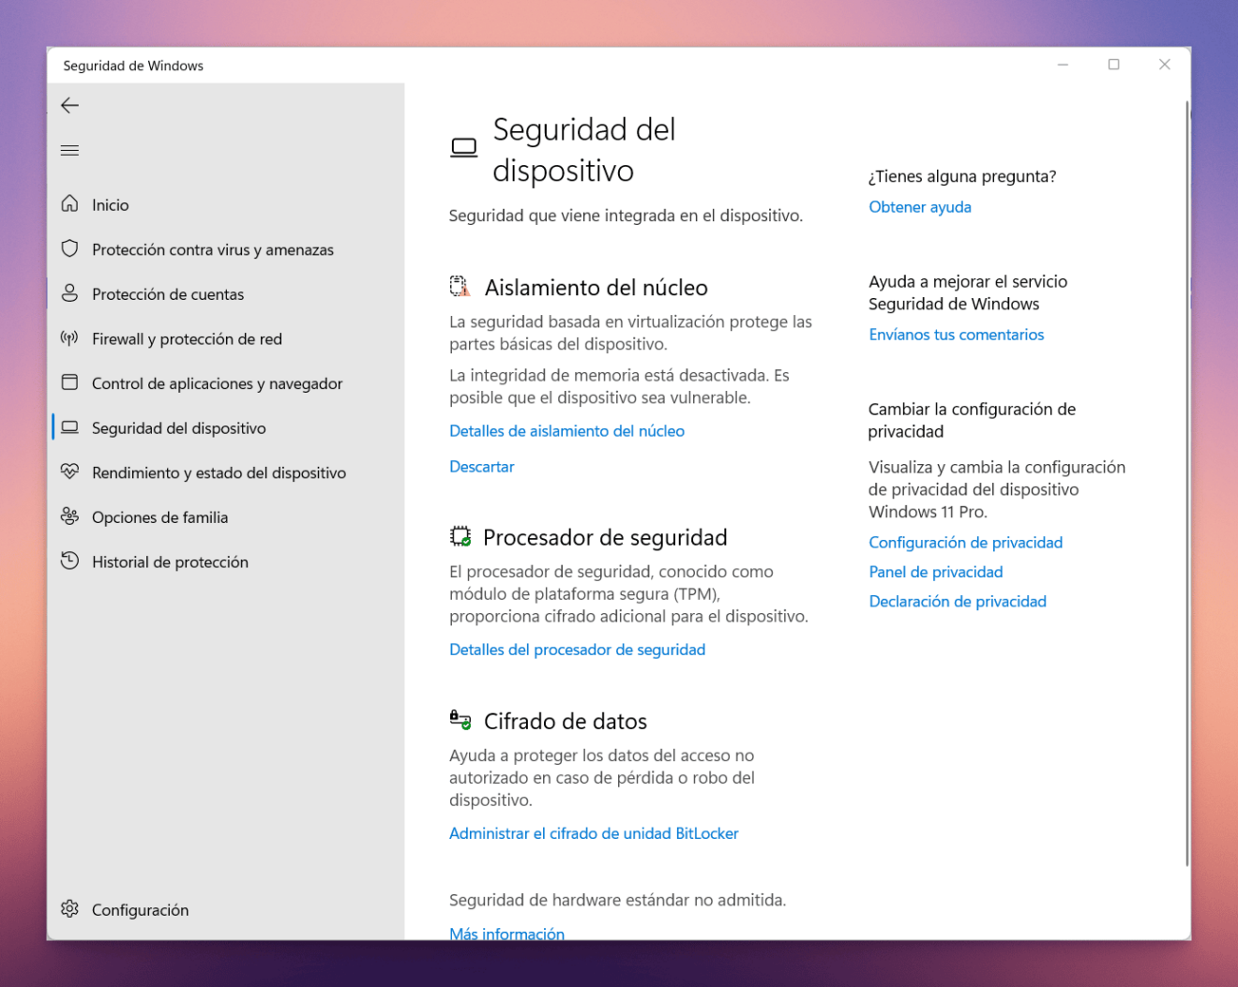Click the Procesador de seguridad heading
This screenshot has width=1238, height=987.
(x=605, y=537)
